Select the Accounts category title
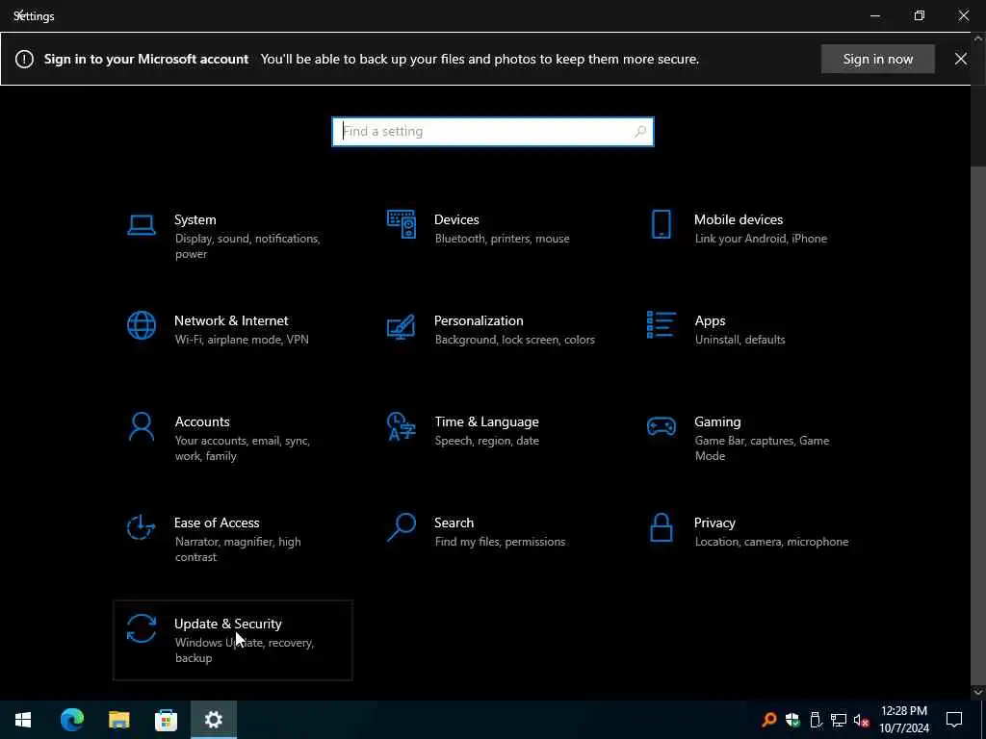The image size is (986, 739). click(x=202, y=421)
